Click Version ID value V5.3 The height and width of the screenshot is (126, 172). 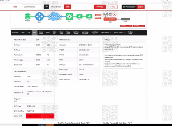point(29,81)
